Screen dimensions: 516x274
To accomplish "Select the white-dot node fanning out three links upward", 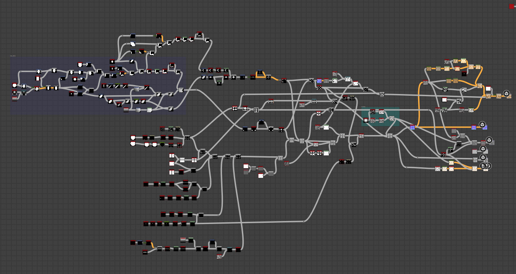I will (x=112, y=61).
